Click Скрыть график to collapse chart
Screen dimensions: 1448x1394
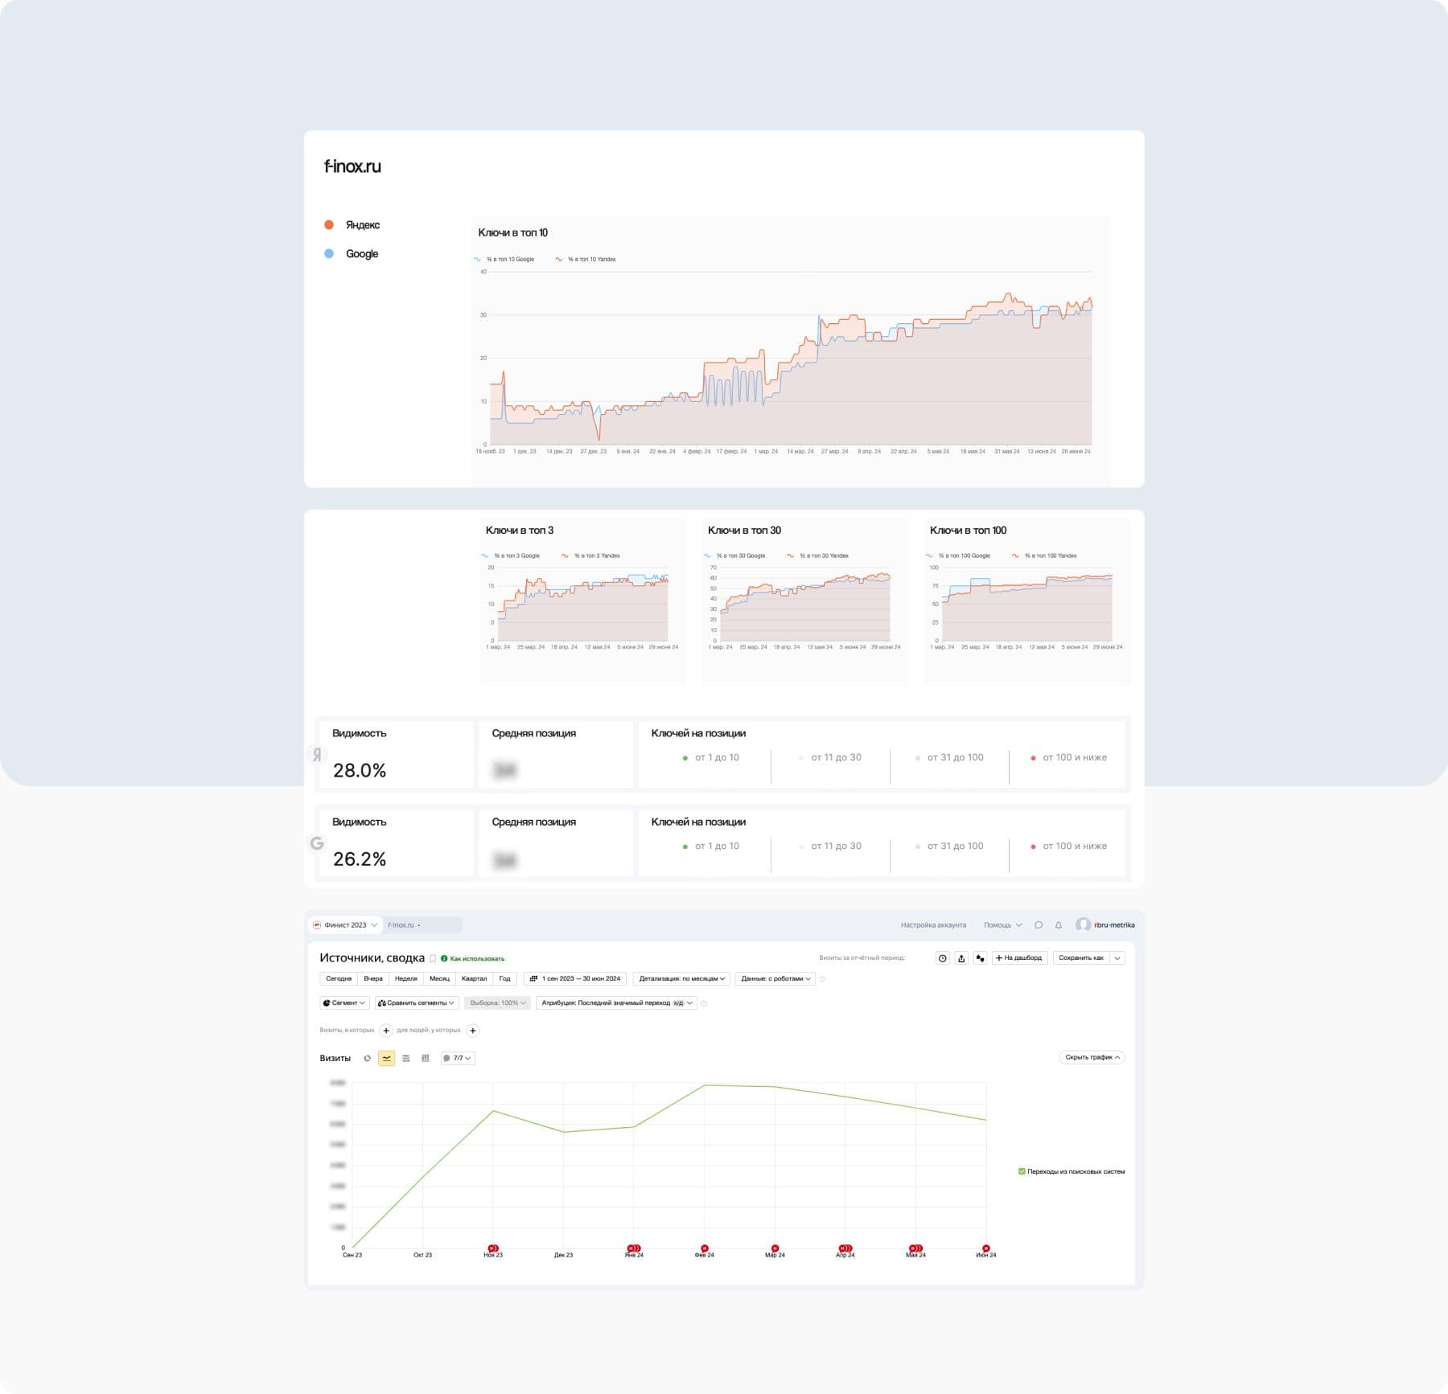(x=1092, y=1058)
